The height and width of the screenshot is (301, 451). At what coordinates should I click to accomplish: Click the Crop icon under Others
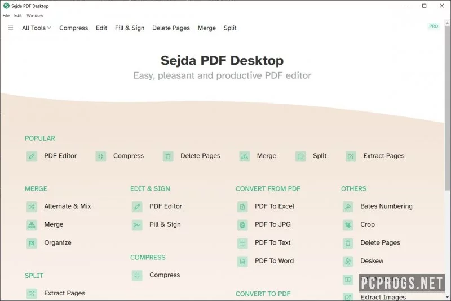(348, 225)
